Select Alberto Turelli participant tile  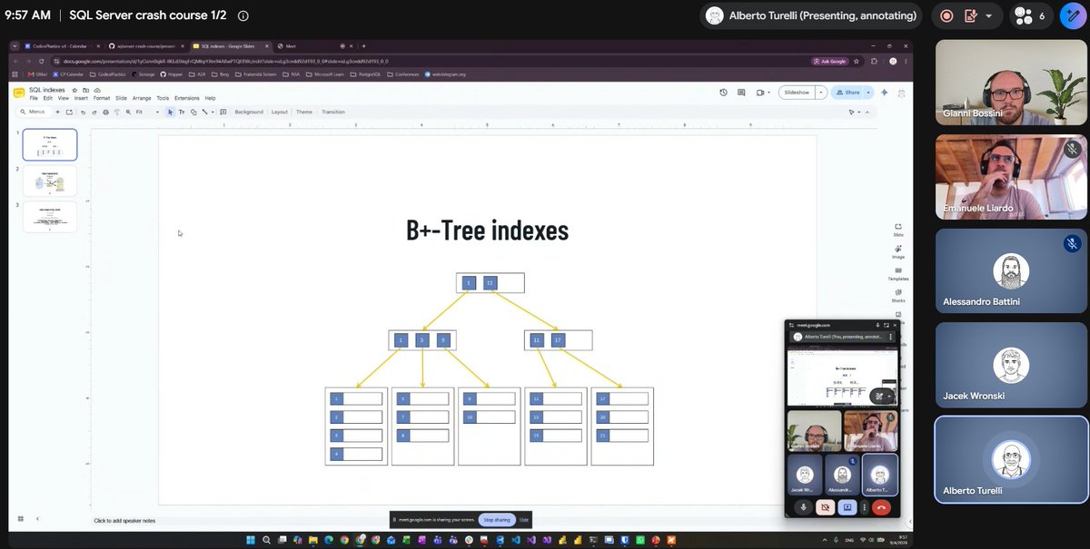click(x=1012, y=460)
